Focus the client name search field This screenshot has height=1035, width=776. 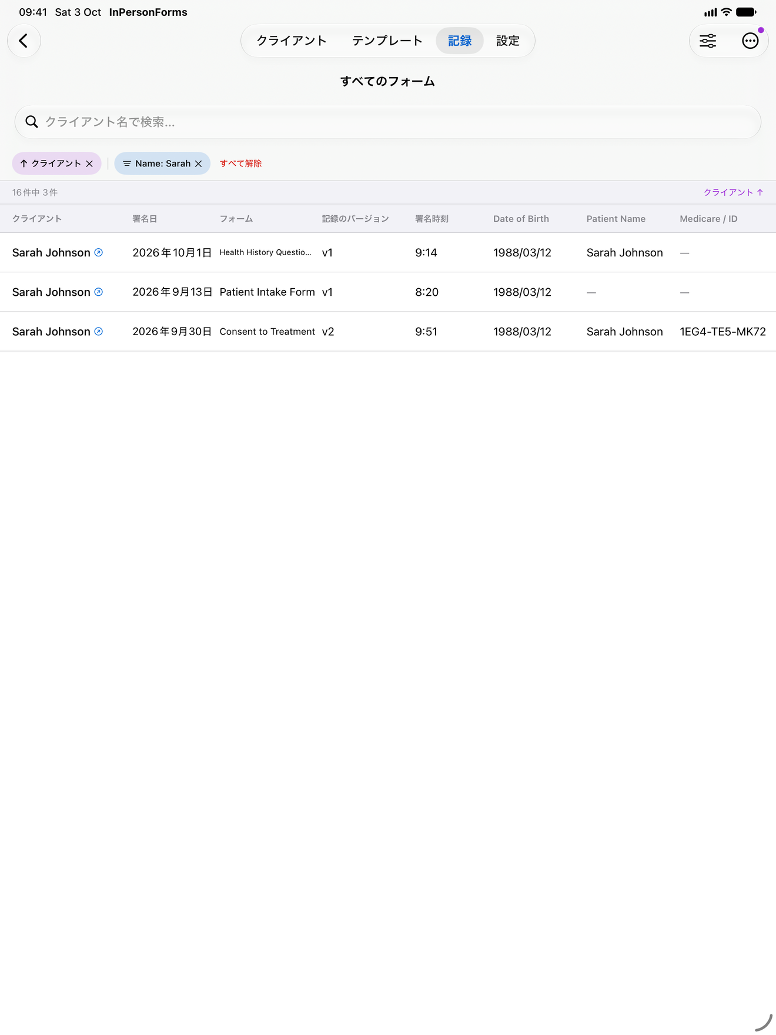coord(388,122)
